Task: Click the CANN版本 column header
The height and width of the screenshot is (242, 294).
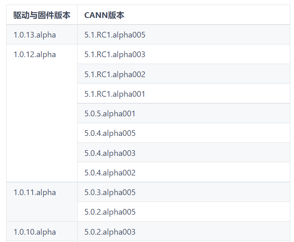Action: (x=104, y=15)
